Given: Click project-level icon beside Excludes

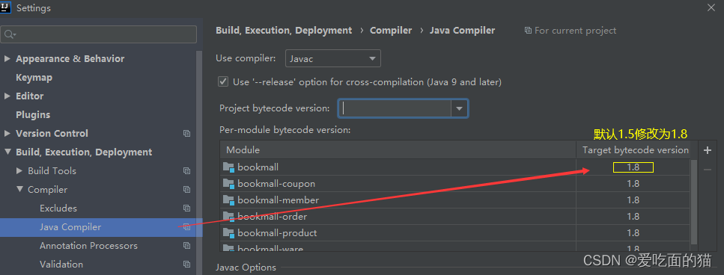Looking at the screenshot, I should [186, 208].
